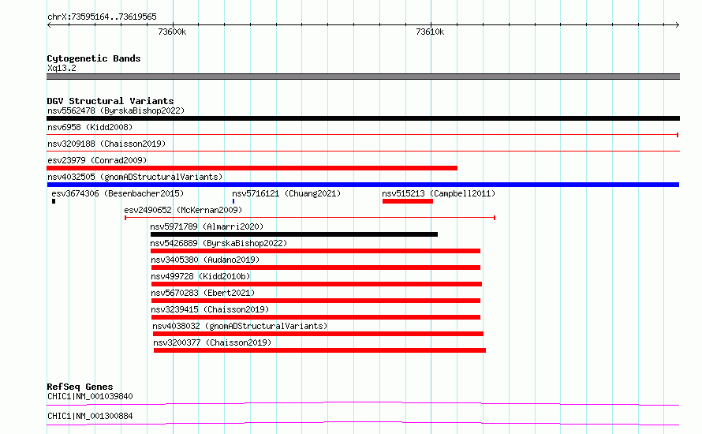
Task: Click the chrX:73595164..73619565 coordinate label
Action: coord(102,17)
